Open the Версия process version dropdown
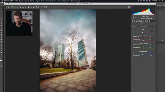The image size is (165, 92). pos(145,26)
